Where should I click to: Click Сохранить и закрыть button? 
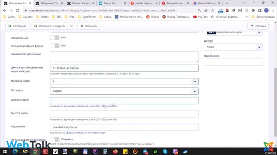coord(50,26)
